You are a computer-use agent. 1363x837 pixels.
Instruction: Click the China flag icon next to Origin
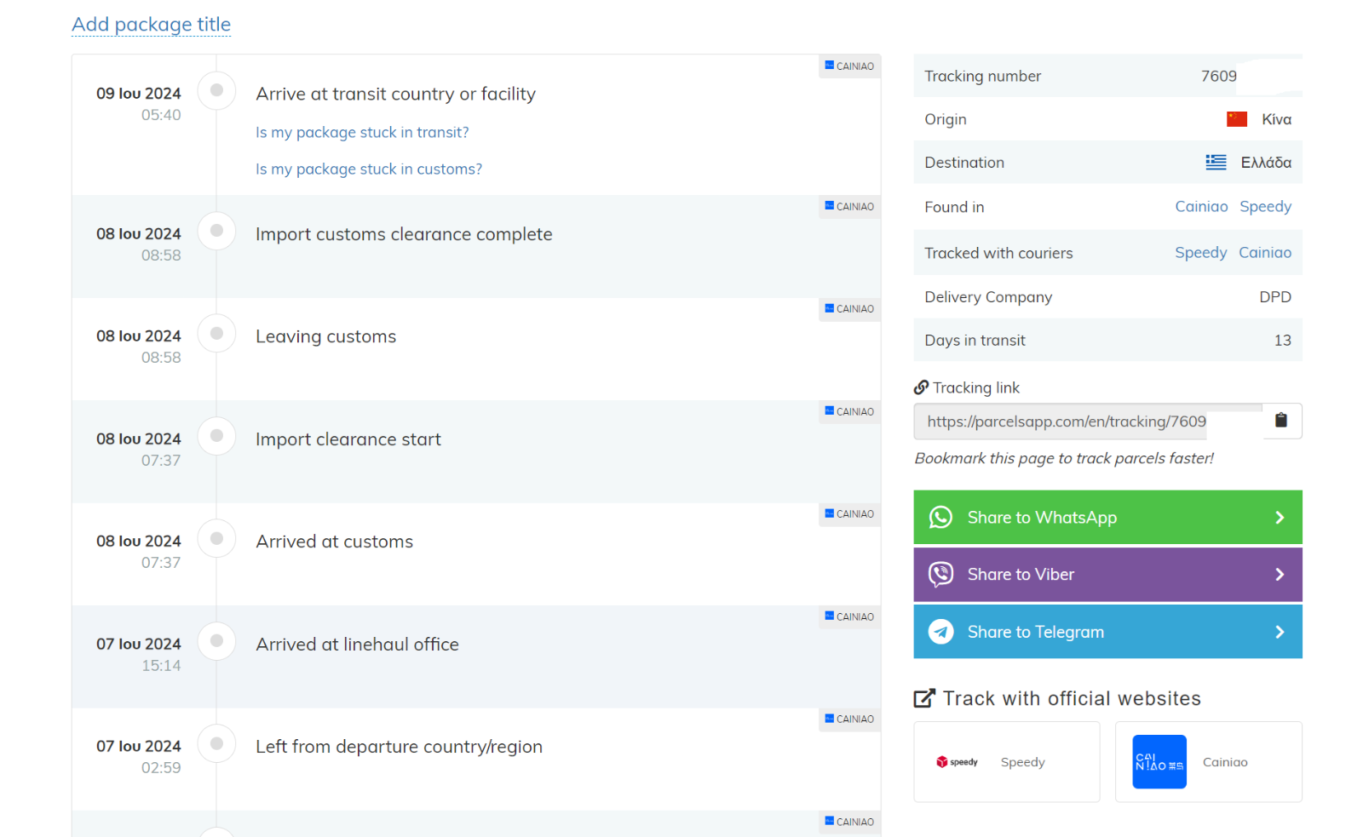1236,119
